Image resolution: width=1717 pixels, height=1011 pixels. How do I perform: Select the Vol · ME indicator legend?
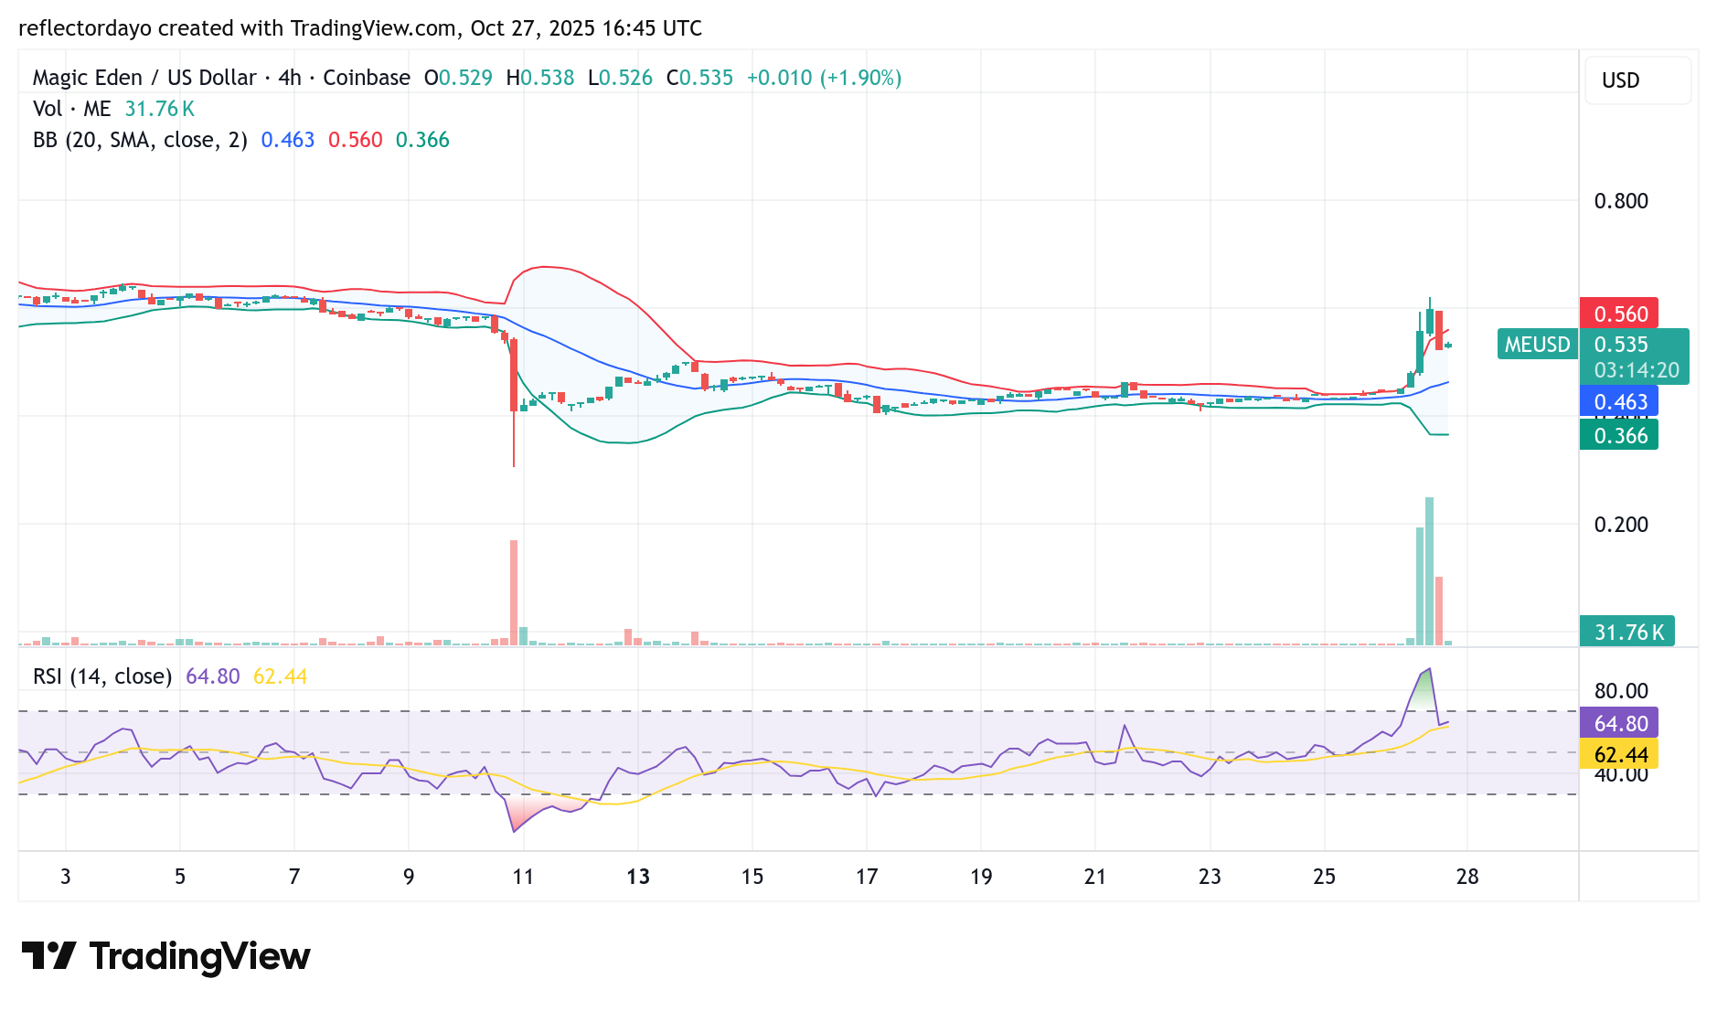coord(71,109)
